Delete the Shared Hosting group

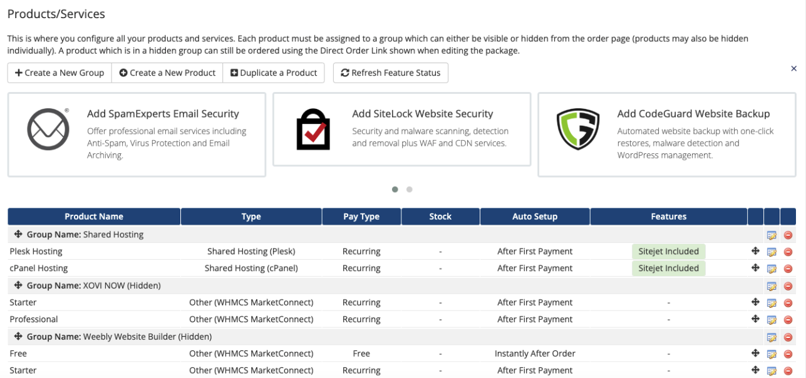788,234
